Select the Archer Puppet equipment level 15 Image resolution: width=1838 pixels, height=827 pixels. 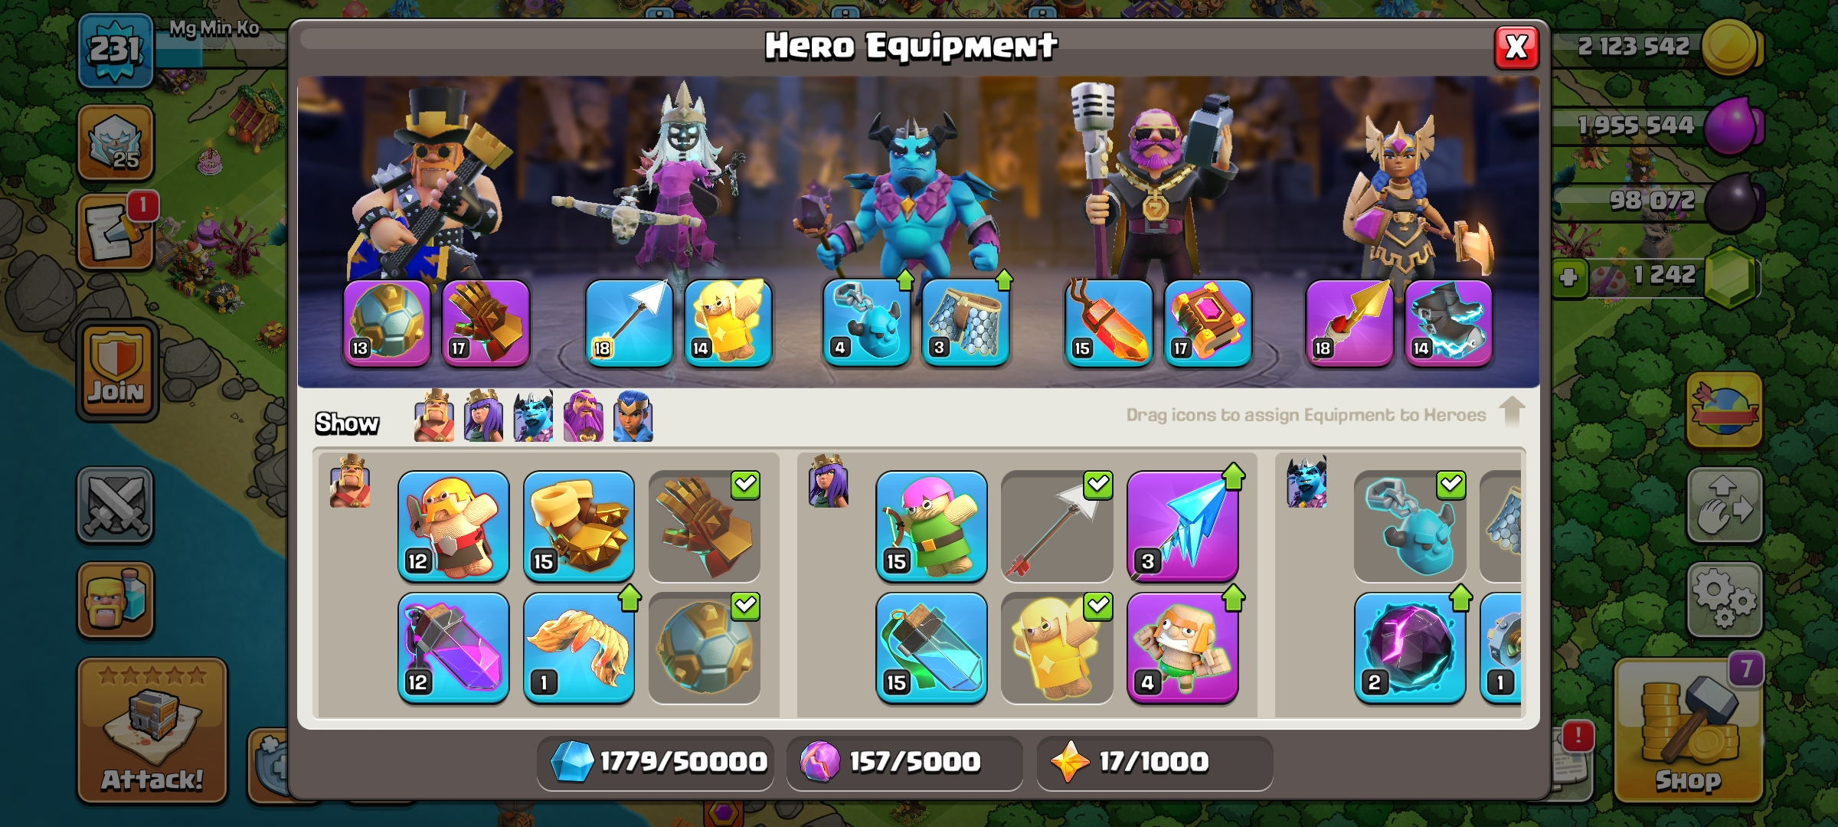click(931, 526)
